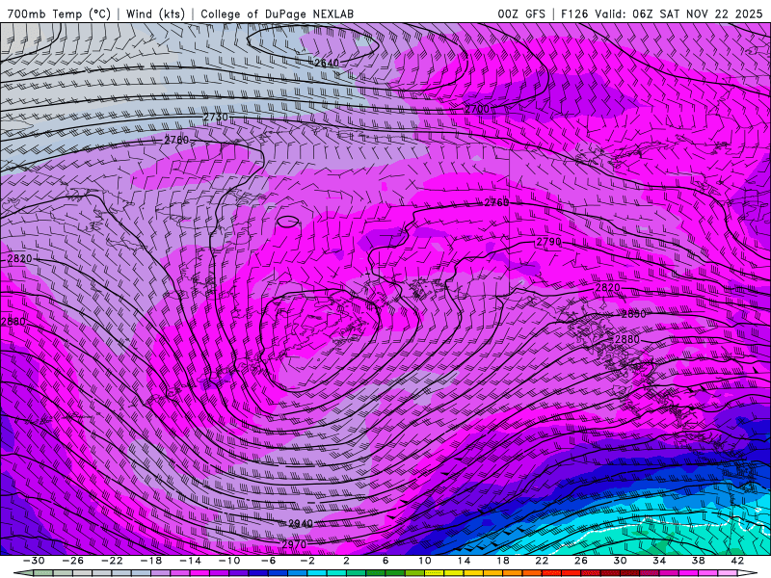Click the 26 color scale value
The width and height of the screenshot is (771, 578).
(x=581, y=561)
